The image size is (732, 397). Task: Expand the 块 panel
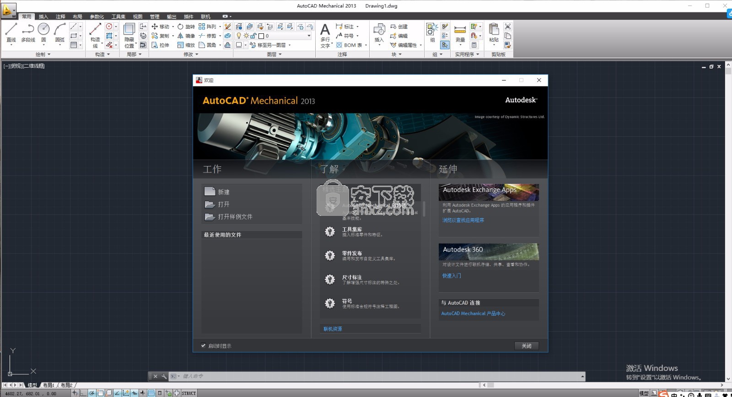[396, 54]
